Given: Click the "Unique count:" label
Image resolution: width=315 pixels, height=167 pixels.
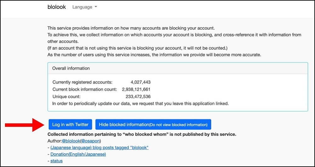Looking at the screenshot, I should 66,97.
